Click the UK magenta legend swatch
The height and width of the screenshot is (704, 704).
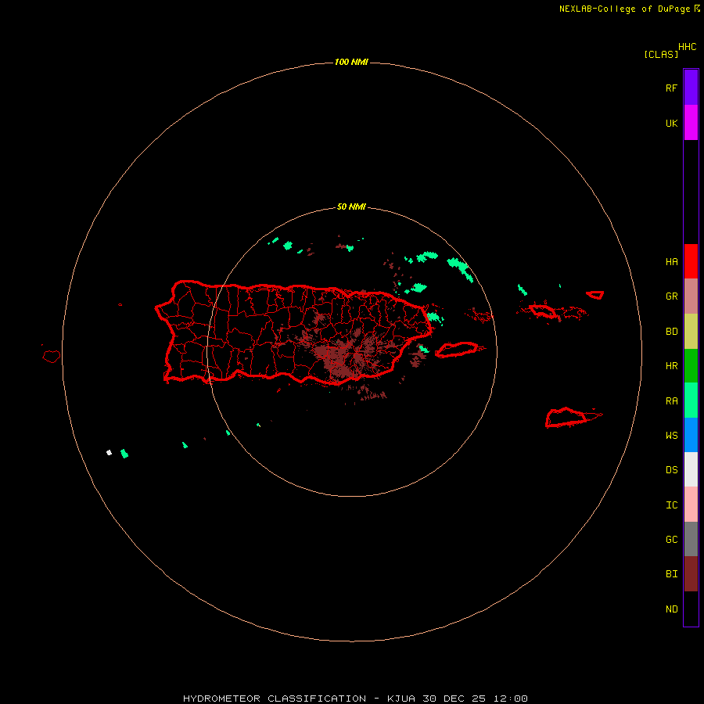coord(691,123)
